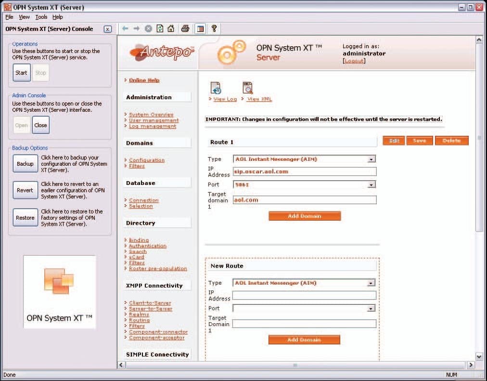The image size is (487, 381).
Task: Click the Stop loading toolbar icon
Action: pyautogui.click(x=149, y=28)
